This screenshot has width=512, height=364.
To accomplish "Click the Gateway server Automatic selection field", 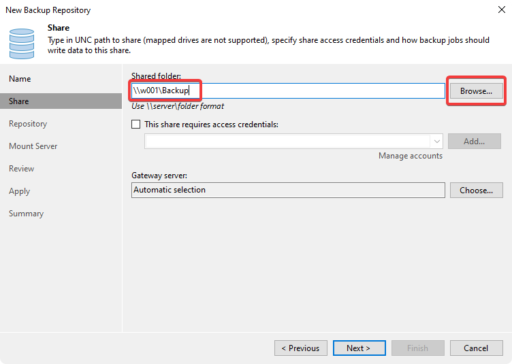I will [x=287, y=190].
